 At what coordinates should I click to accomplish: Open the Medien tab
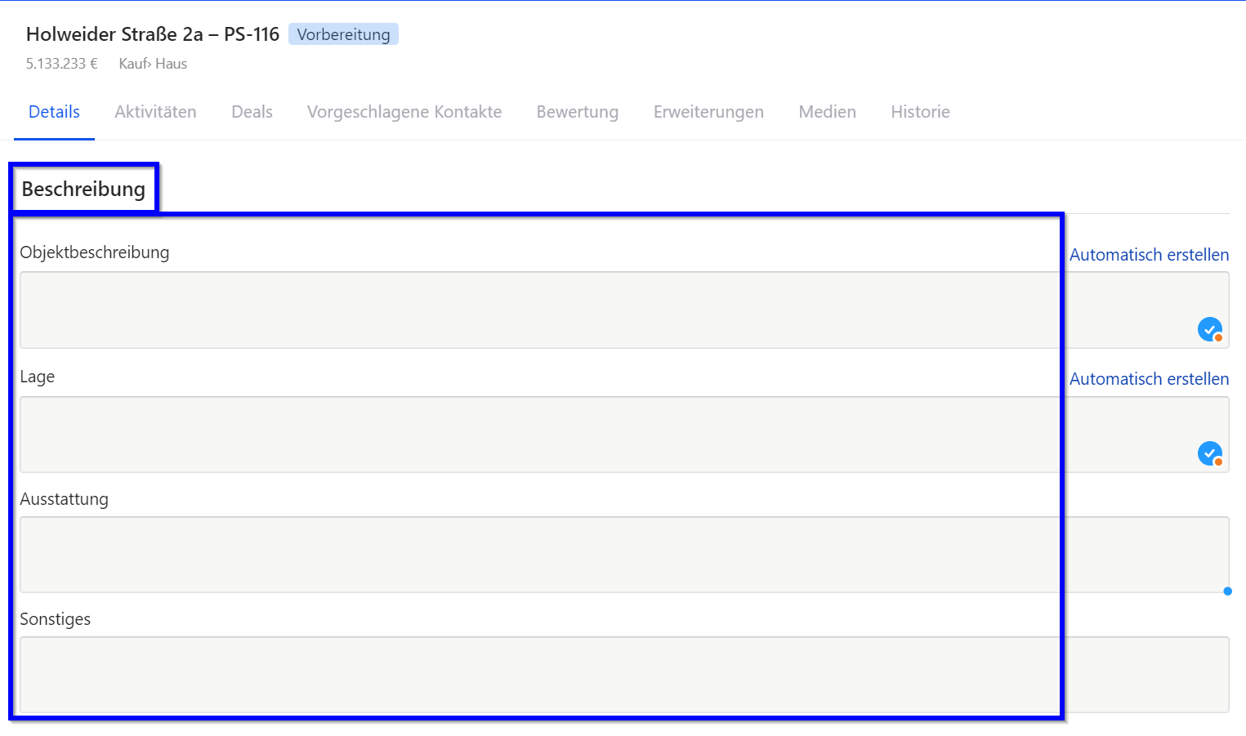tap(827, 112)
